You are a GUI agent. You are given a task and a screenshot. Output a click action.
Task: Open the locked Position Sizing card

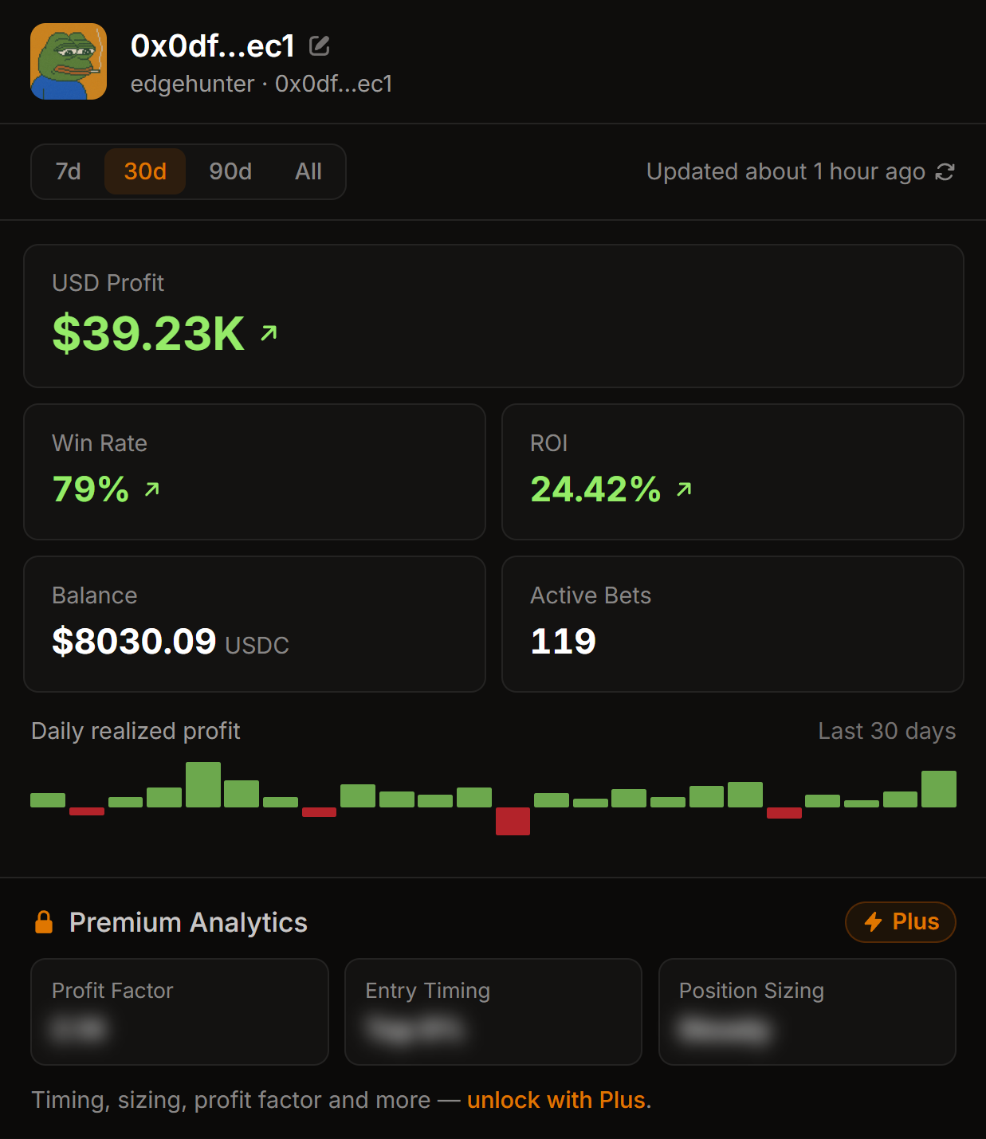pos(807,1011)
